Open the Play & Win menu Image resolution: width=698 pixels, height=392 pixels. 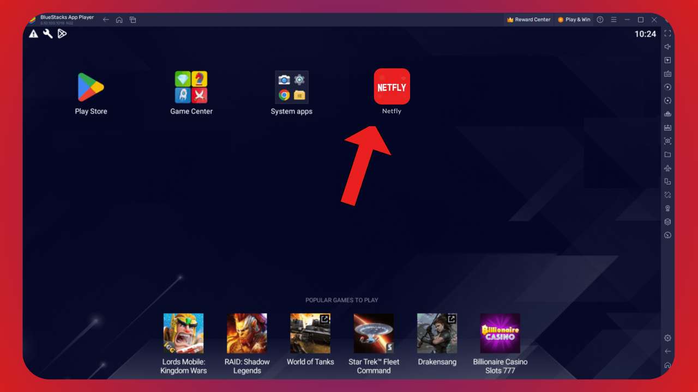click(x=574, y=19)
